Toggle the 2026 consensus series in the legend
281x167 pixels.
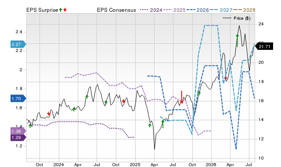click(x=198, y=10)
